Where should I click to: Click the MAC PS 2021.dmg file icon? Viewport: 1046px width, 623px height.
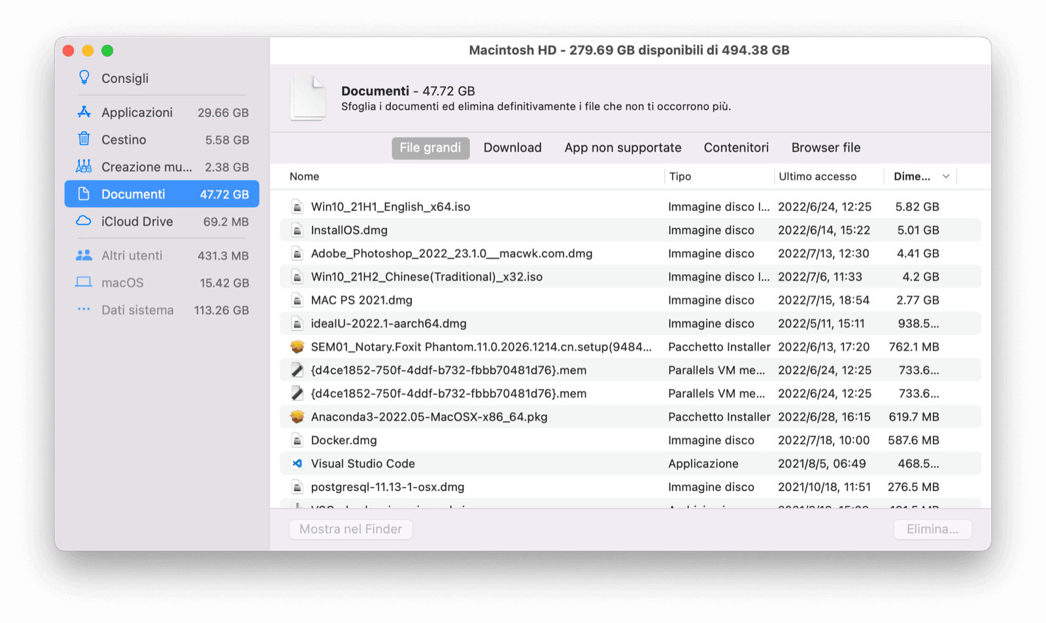[297, 300]
